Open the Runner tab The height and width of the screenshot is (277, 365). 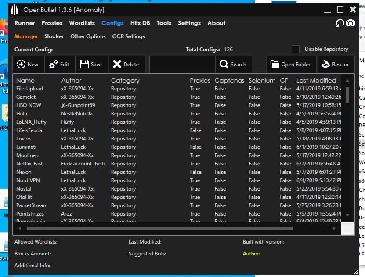(x=25, y=23)
